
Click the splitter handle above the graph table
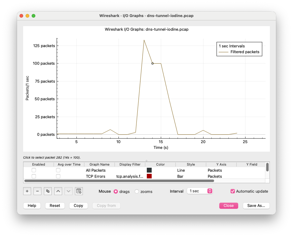pos(146,160)
